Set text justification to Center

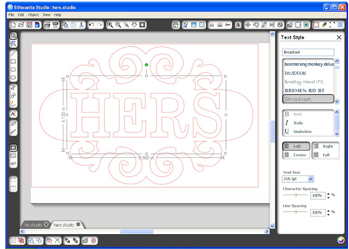tap(296, 155)
